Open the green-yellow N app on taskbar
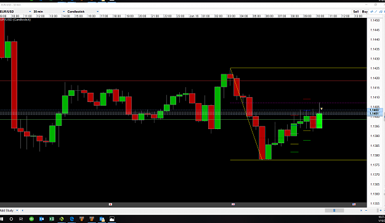385x223 pixels. [62, 219]
